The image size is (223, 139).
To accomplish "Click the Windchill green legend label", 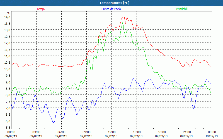I will (182, 9).
